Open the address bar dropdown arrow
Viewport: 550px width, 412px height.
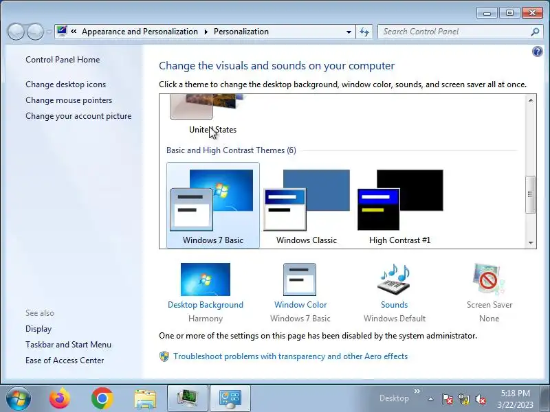tap(349, 32)
